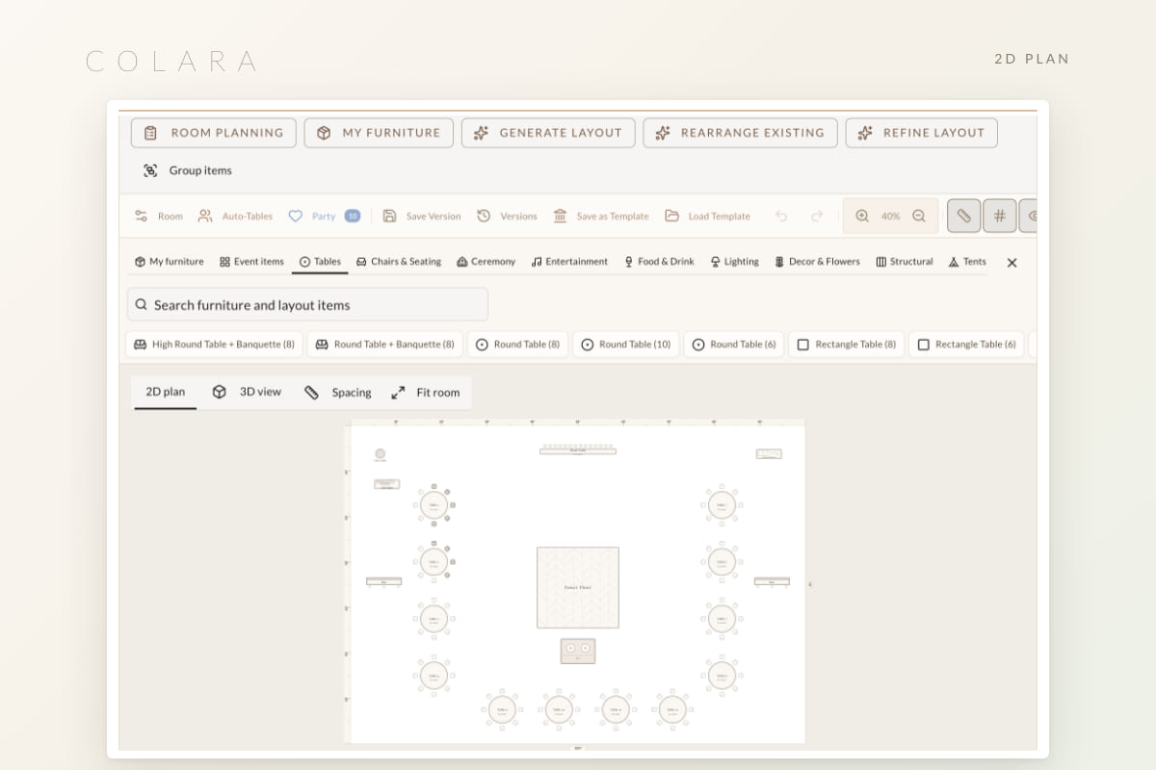Add a Rectangle Table (8)
Viewport: 1156px width, 770px height.
846,345
